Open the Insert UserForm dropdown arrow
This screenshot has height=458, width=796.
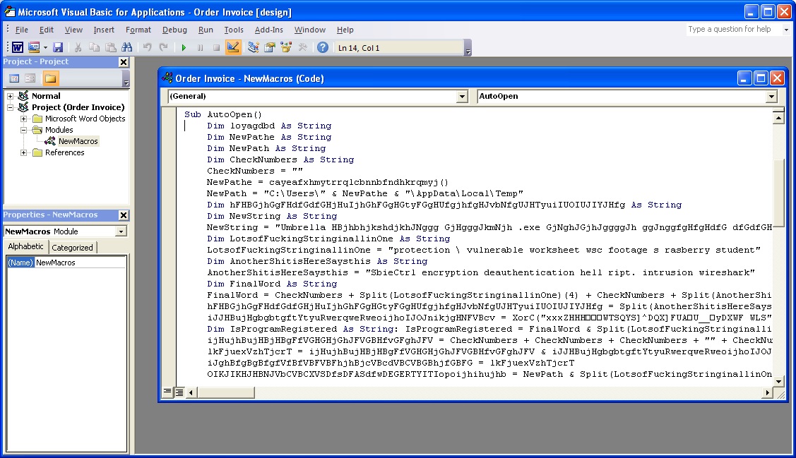coord(45,48)
